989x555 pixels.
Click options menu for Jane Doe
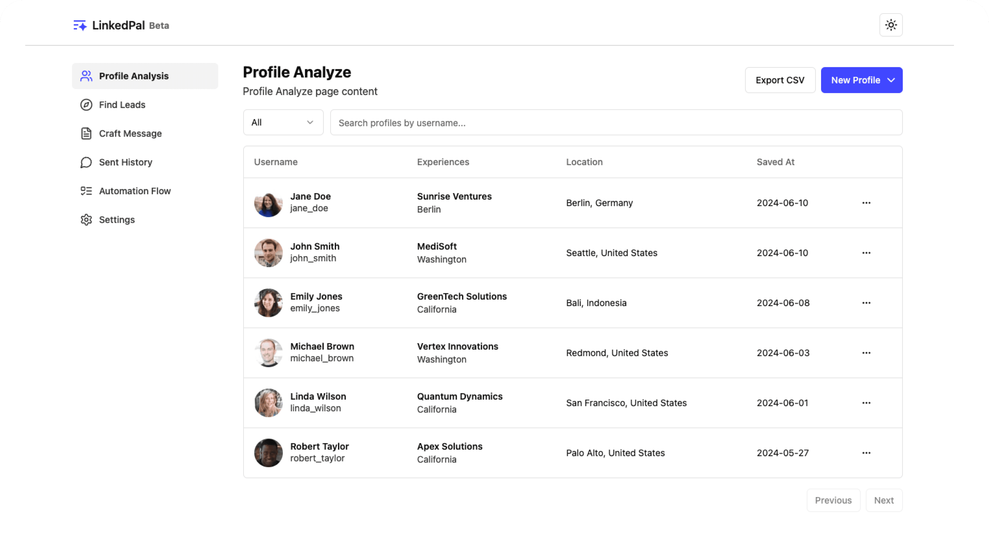coord(866,203)
